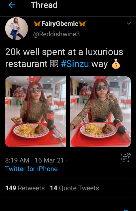Tap the 8:19 AM tweet timestamp
136x211 pixels.
17,160
